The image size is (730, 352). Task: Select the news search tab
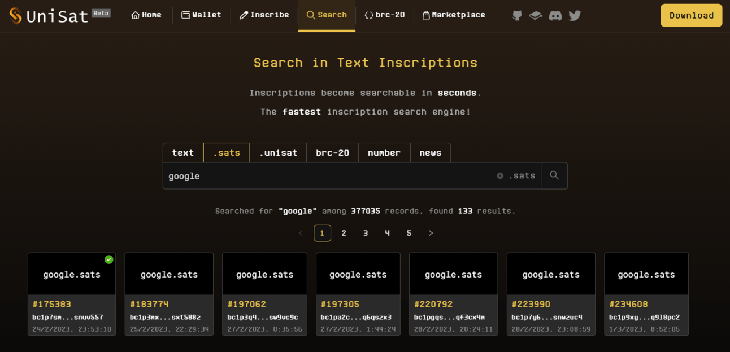pos(431,153)
